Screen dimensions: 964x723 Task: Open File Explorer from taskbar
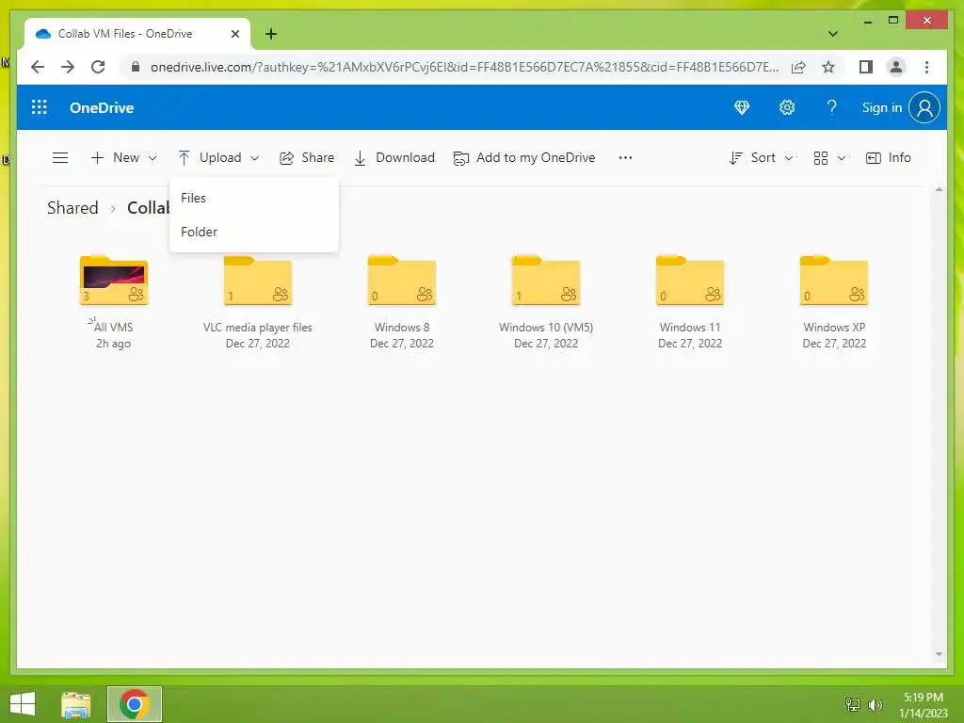76,704
